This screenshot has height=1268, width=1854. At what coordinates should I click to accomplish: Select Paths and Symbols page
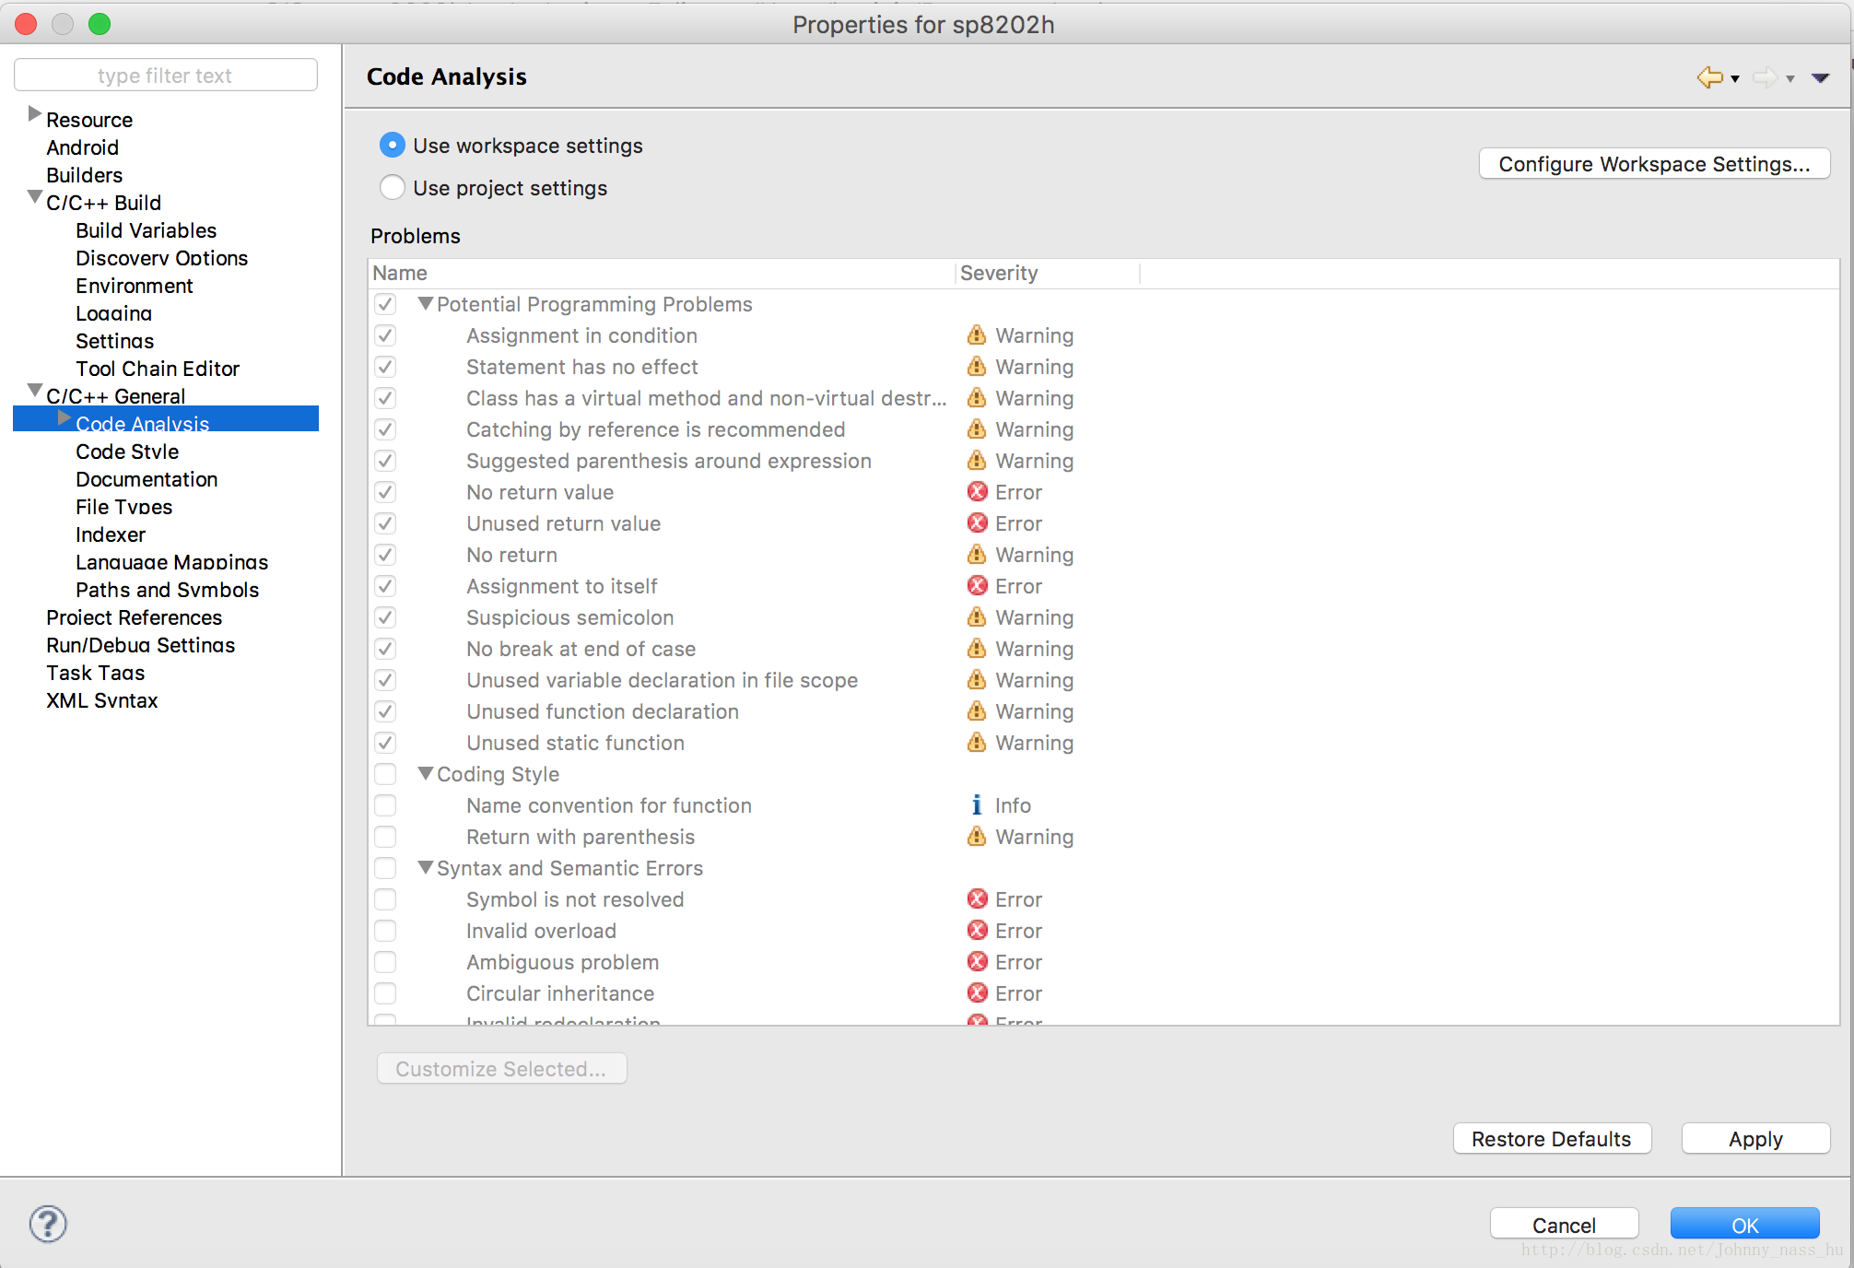coord(168,590)
